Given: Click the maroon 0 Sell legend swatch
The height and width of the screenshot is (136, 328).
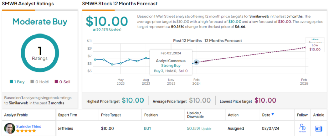Looking at the screenshot, I should click(56, 82).
